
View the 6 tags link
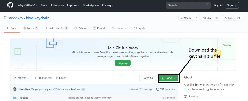point(61,78)
